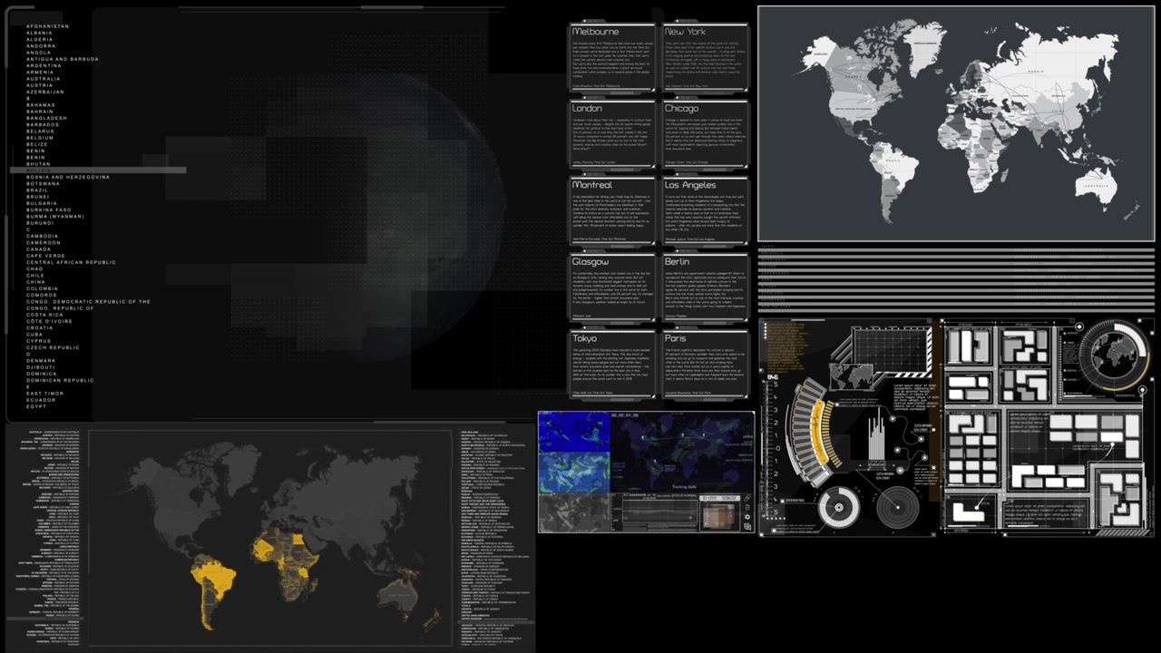The image size is (1161, 653).
Task: Select Bangladesh in the country list
Action: 46,118
